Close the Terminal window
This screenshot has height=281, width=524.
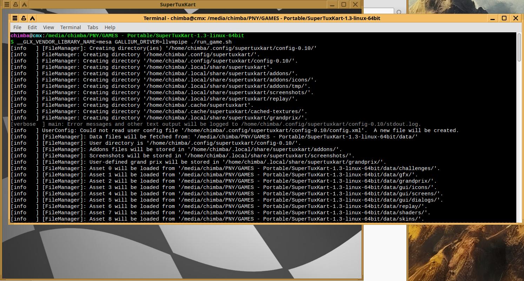coord(516,18)
